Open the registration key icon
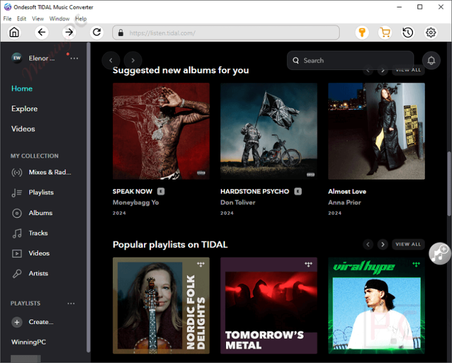The image size is (452, 363). click(362, 33)
